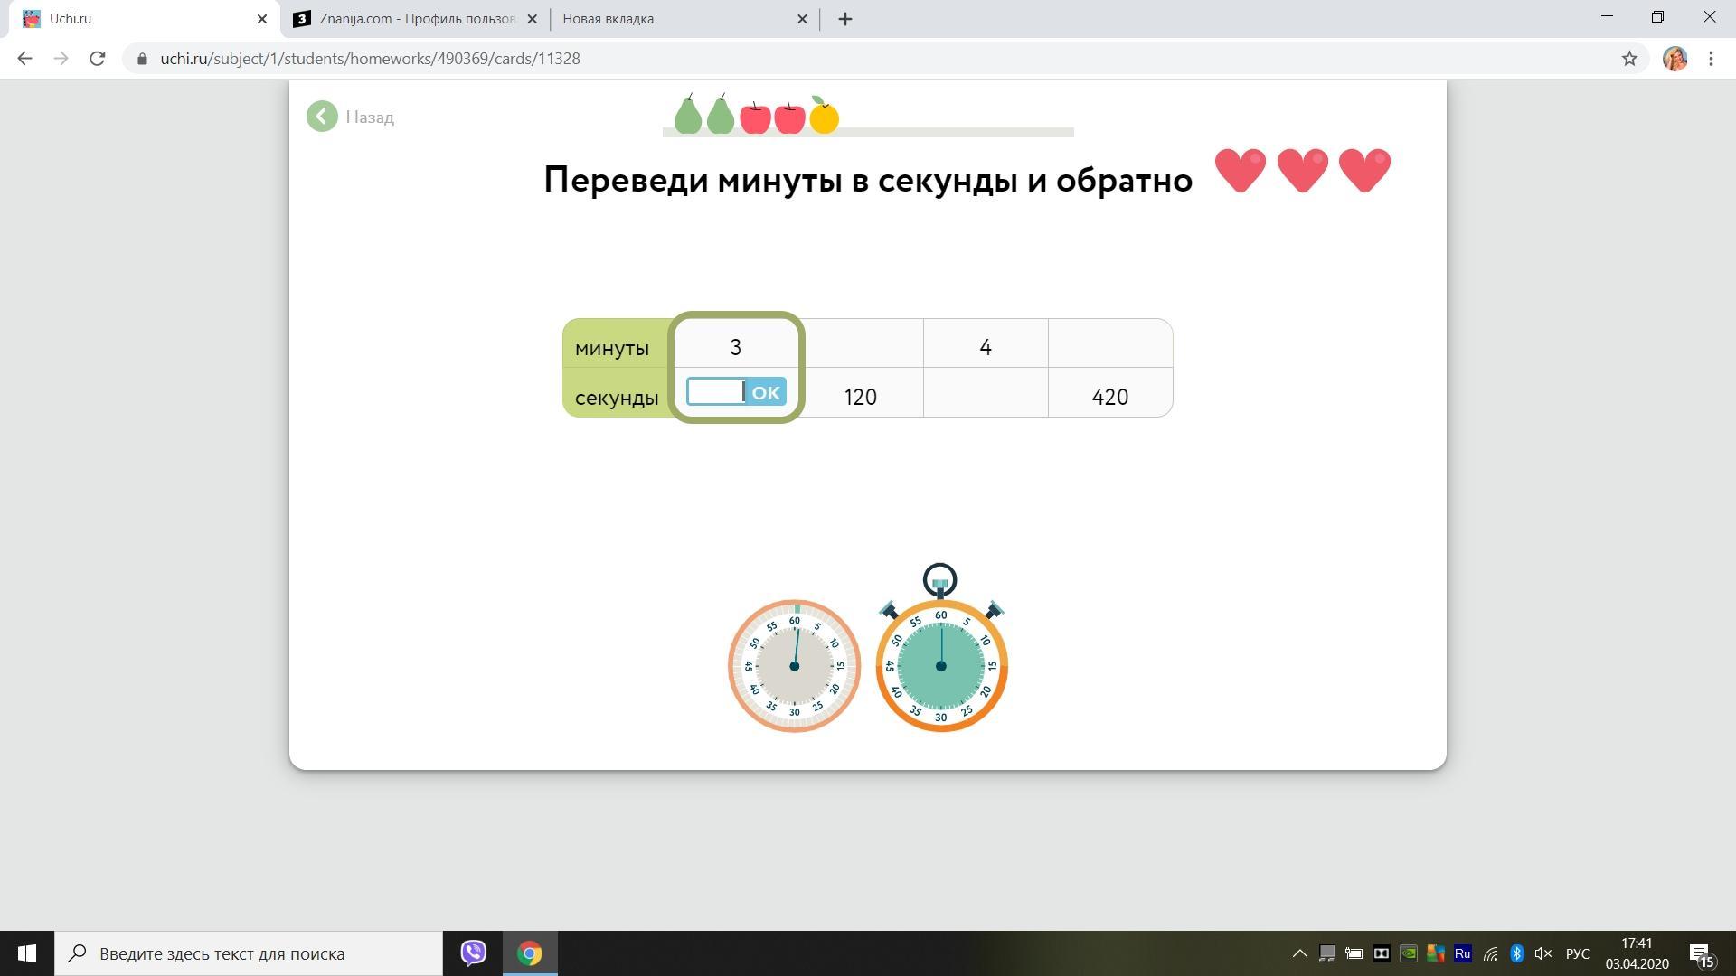
Task: Click the Назад text link
Action: pyautogui.click(x=370, y=117)
